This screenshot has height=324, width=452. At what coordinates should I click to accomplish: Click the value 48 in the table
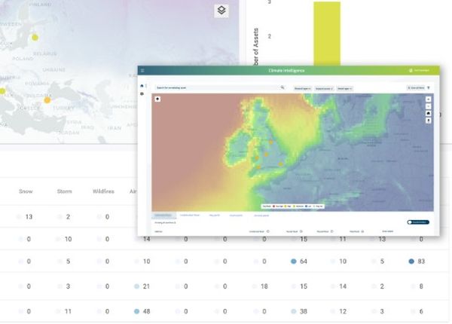point(146,312)
